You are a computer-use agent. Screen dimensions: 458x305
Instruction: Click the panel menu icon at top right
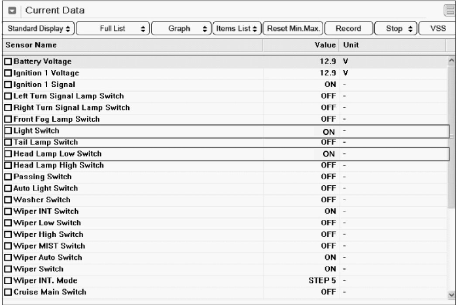point(449,10)
